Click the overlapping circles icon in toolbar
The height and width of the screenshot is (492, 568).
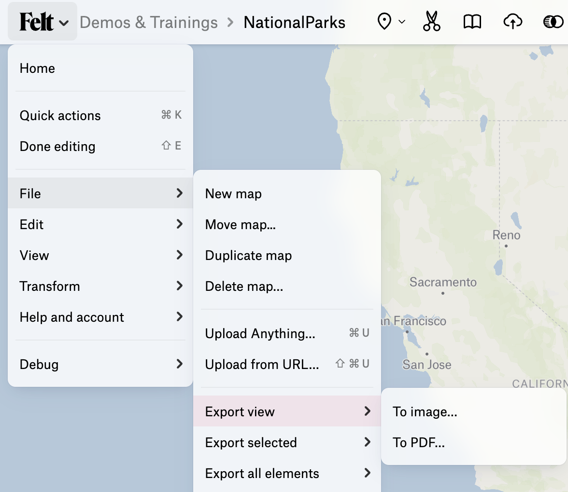click(x=553, y=22)
